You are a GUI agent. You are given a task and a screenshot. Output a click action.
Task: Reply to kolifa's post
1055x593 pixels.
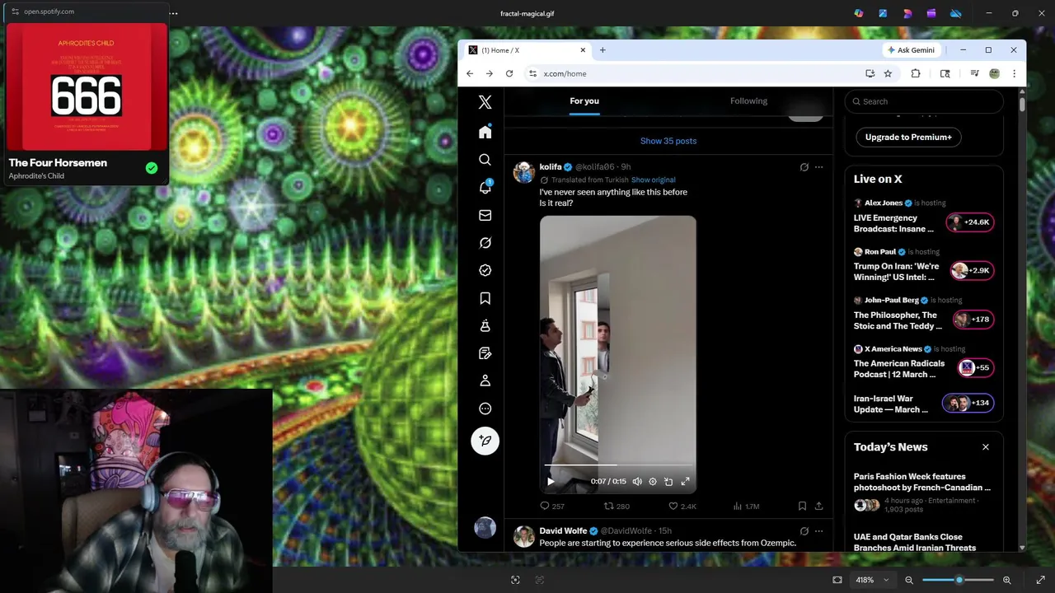point(551,507)
